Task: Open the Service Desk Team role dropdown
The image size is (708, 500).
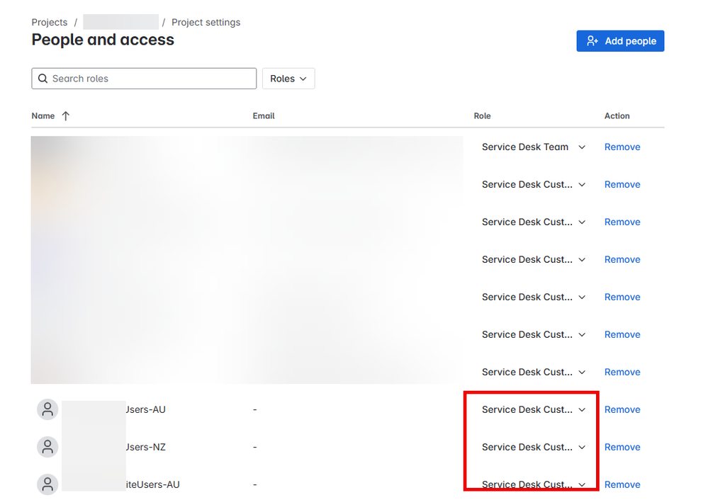Action: click(x=533, y=147)
